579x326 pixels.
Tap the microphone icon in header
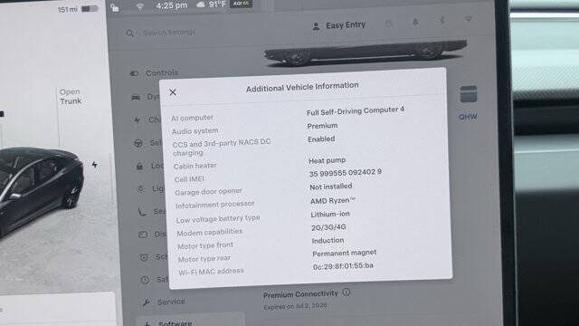point(415,22)
